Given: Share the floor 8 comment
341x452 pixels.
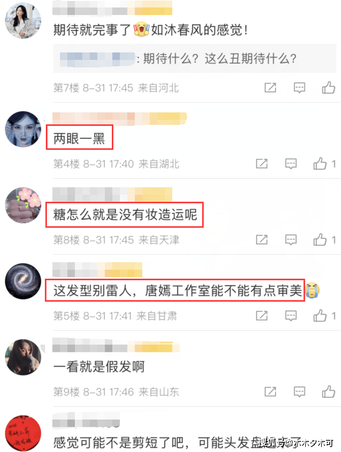Looking at the screenshot, I should pyautogui.click(x=262, y=239).
